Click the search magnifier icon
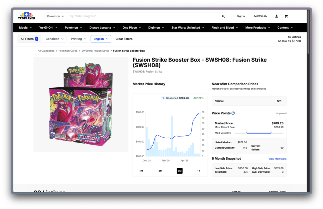 click(x=223, y=16)
